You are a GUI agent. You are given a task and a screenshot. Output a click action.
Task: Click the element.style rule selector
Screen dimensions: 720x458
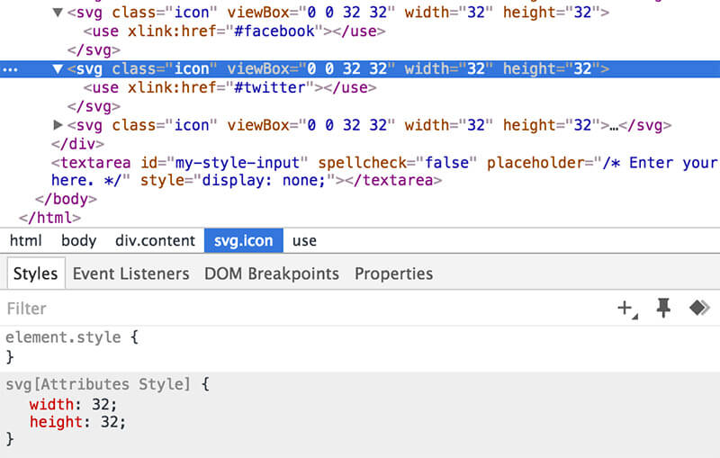coord(63,337)
